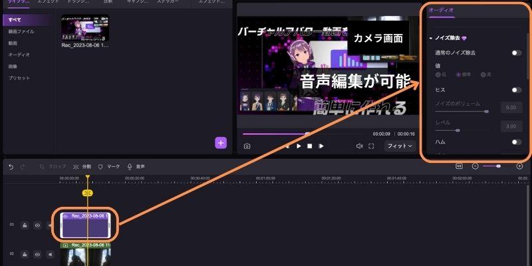The height and width of the screenshot is (266, 532).
Task: Select the purple audio clip on track 03
Action: click(85, 225)
